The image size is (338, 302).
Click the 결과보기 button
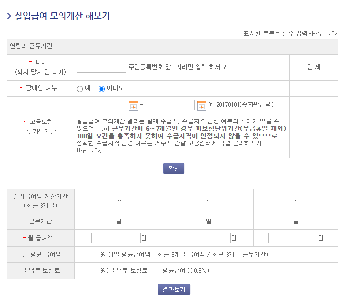point(174,289)
